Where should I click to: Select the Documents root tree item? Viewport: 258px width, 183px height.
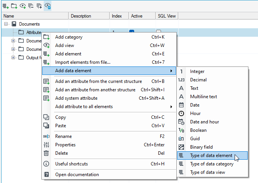click(29, 24)
